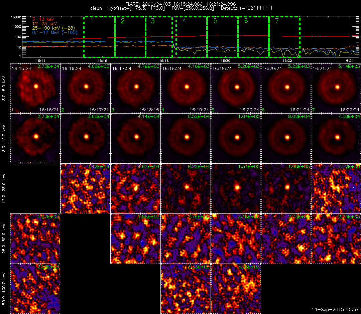The width and height of the screenshot is (361, 314).
Task: Click the 0.1-17 MeV (-100) legend entry
Action: [54, 32]
